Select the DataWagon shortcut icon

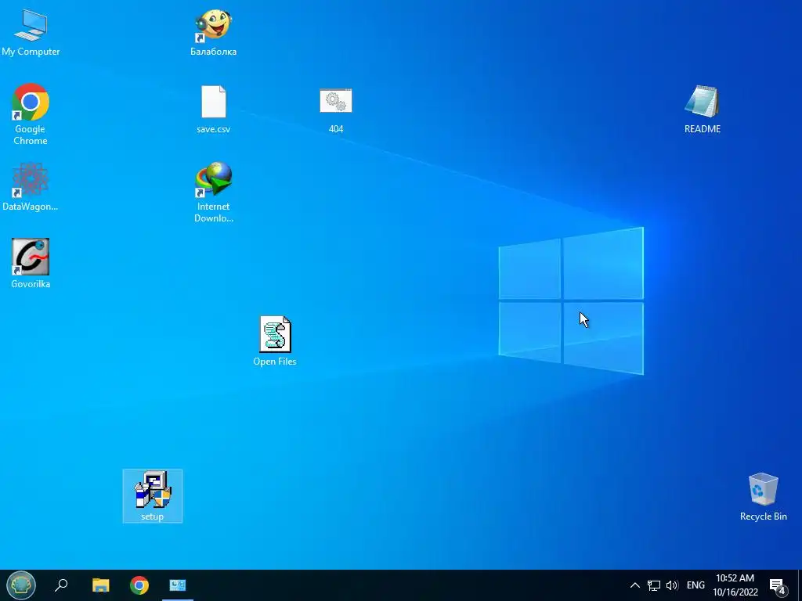pyautogui.click(x=31, y=186)
